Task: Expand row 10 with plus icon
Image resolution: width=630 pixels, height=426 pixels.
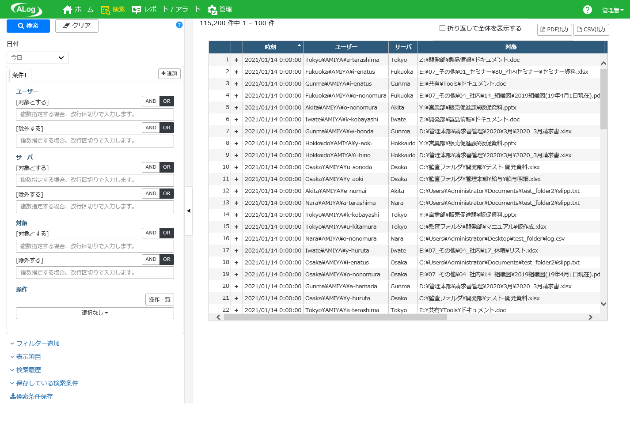Action: pos(236,167)
